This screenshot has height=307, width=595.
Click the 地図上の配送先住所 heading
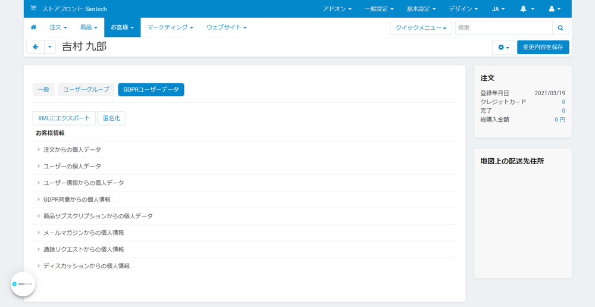[512, 161]
